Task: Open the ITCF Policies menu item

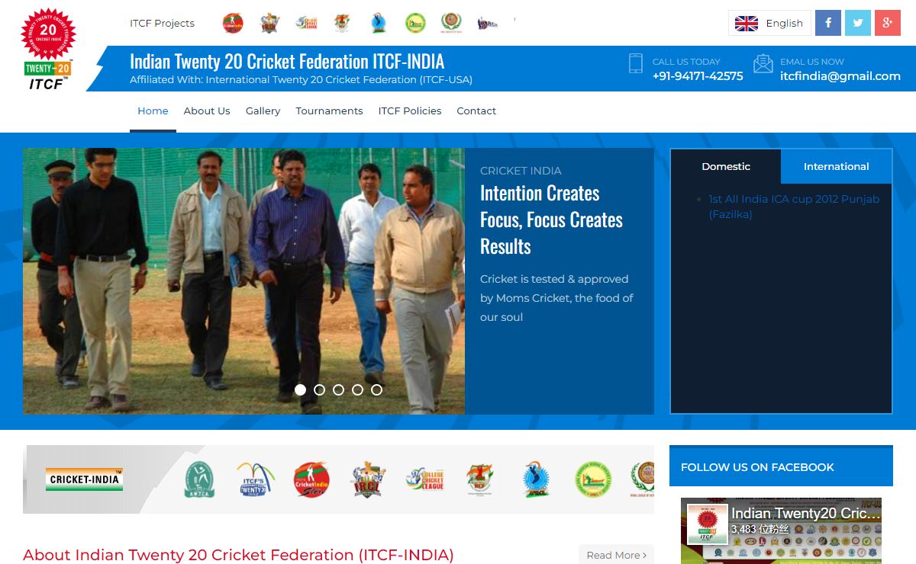Action: pos(410,111)
